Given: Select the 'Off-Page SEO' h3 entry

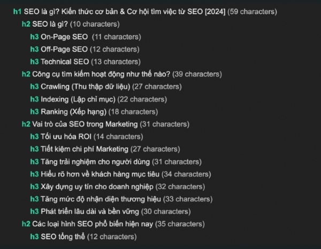Looking at the screenshot, I should tap(64, 49).
